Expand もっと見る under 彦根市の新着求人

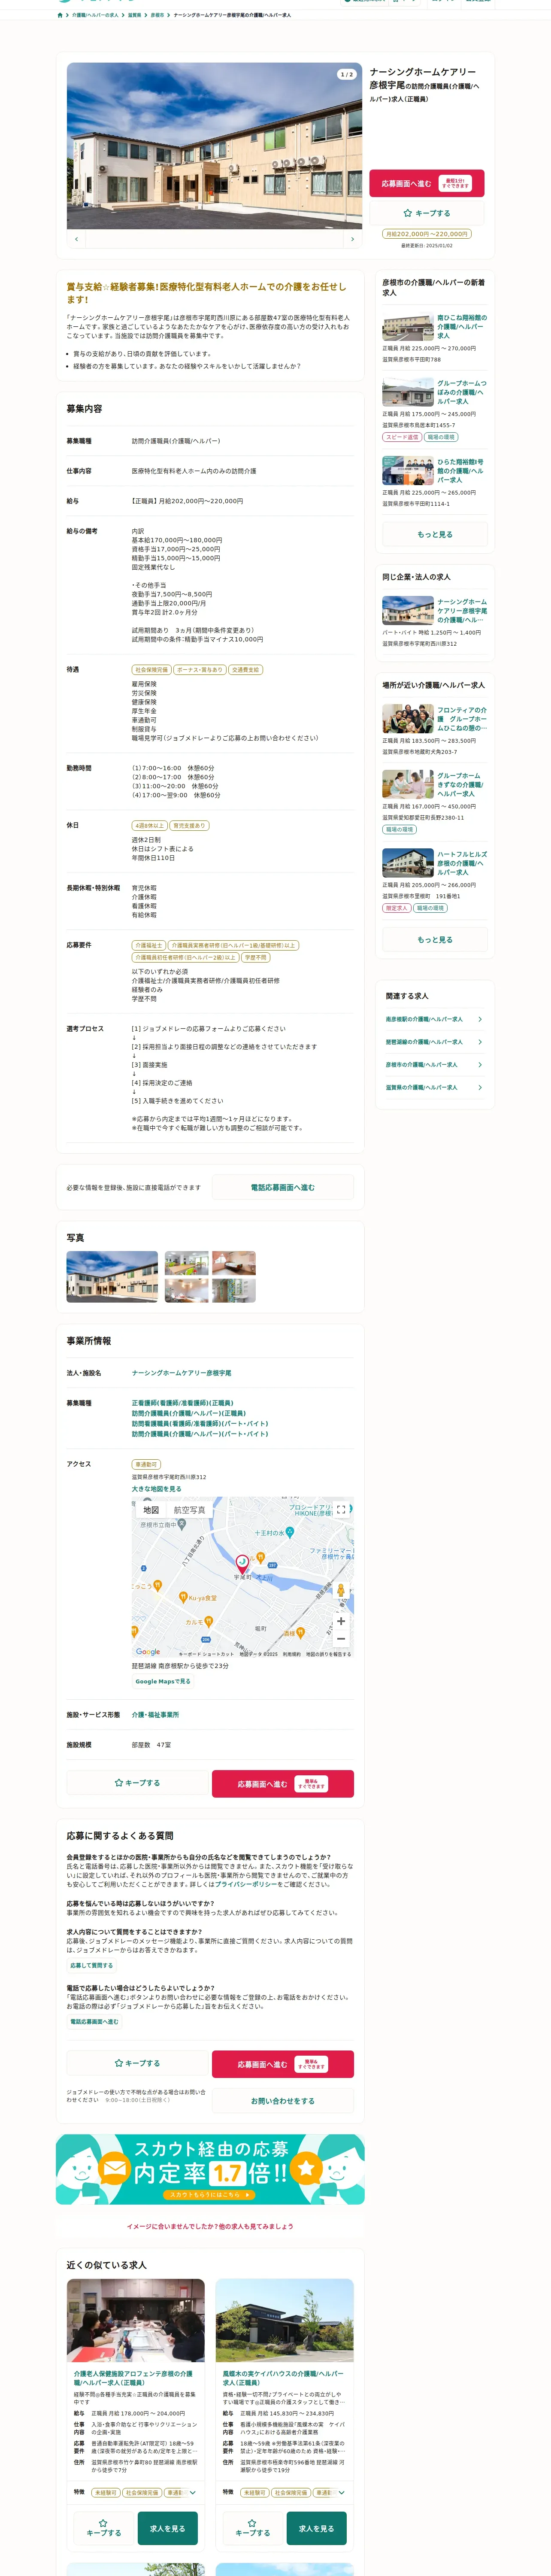tap(435, 534)
